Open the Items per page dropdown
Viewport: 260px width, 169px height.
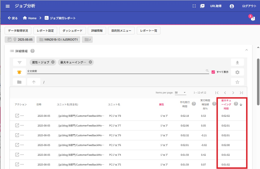[180, 93]
